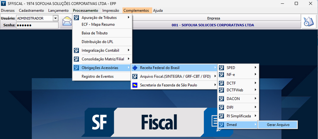Click the SF icon beside DACON

click(221, 99)
